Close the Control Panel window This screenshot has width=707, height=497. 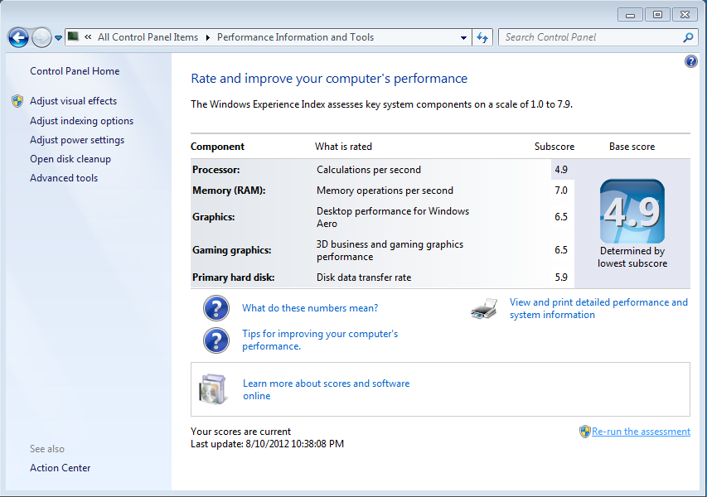point(685,15)
